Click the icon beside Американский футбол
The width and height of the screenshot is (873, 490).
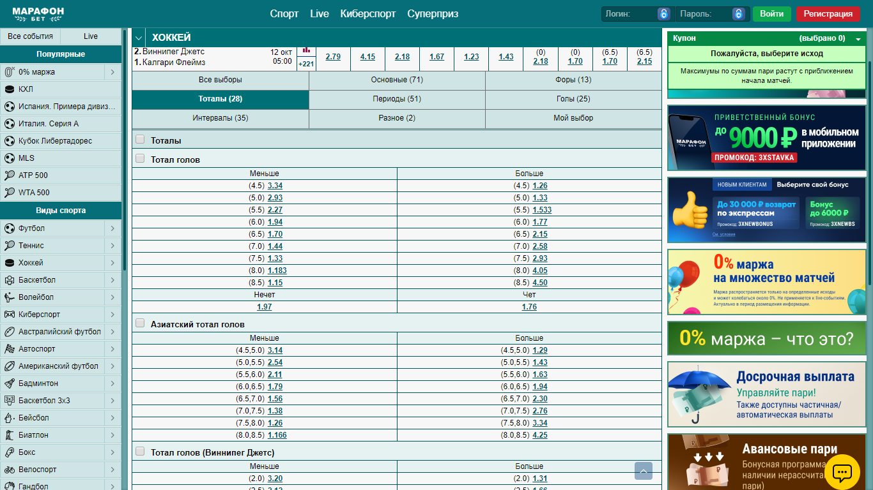pos(10,366)
